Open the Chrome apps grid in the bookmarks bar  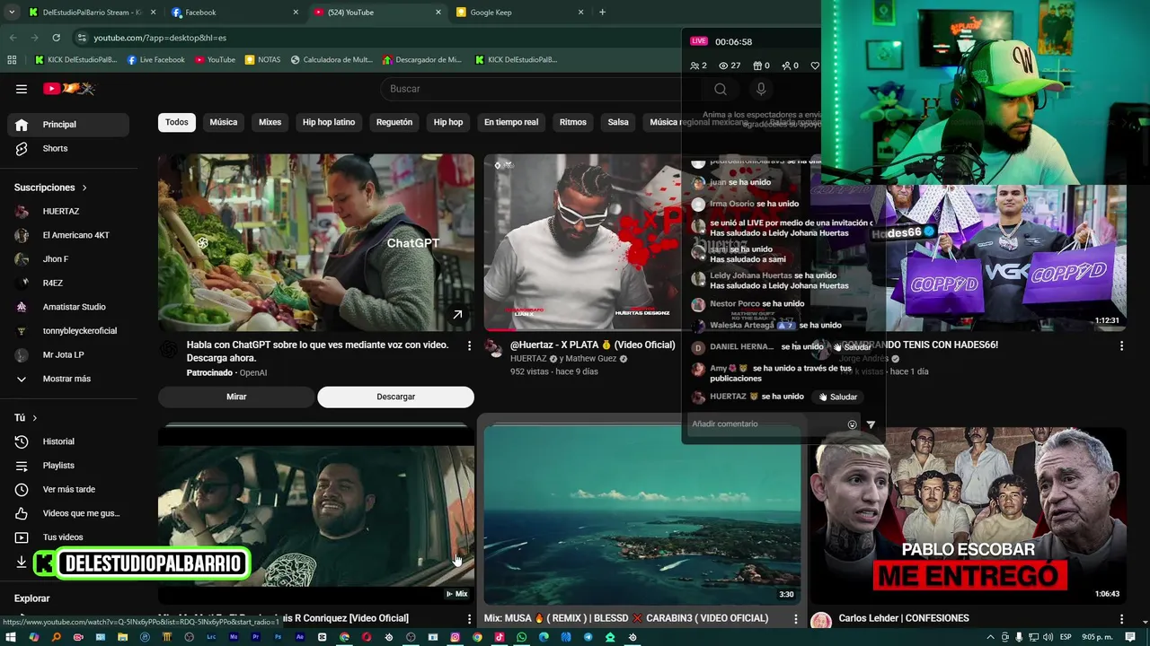point(12,60)
